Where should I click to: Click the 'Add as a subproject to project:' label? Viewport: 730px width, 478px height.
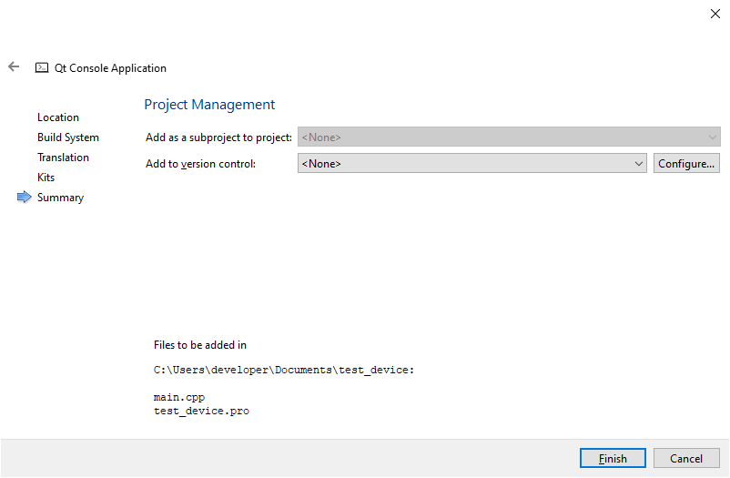[x=218, y=137]
